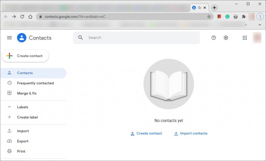Viewport: 266px width, 161px height.
Task: Select Contacts in the left sidebar
Action: (25, 73)
